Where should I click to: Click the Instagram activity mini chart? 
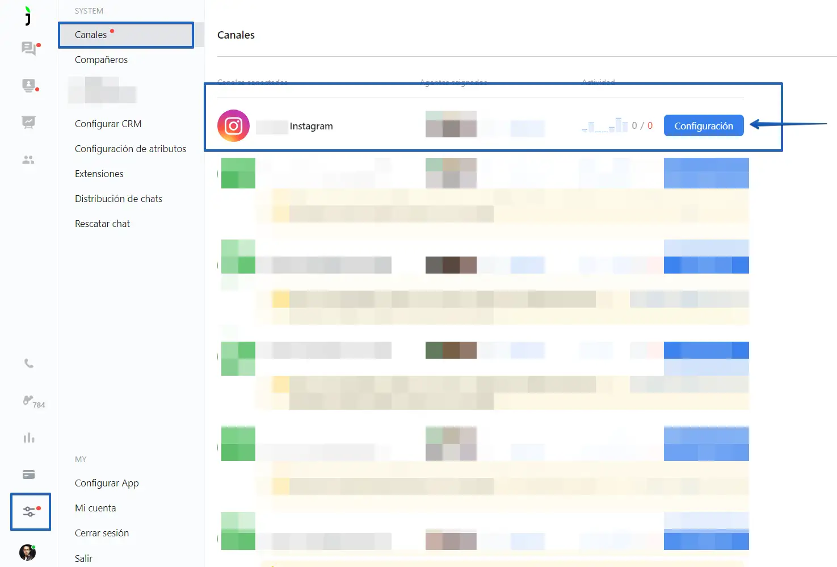click(x=604, y=125)
